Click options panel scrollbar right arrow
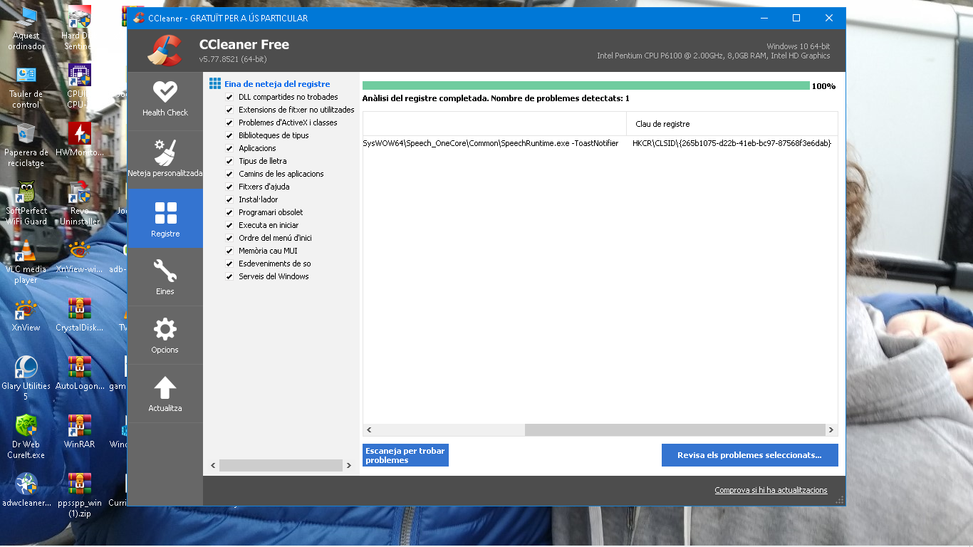The height and width of the screenshot is (547, 973). click(348, 466)
